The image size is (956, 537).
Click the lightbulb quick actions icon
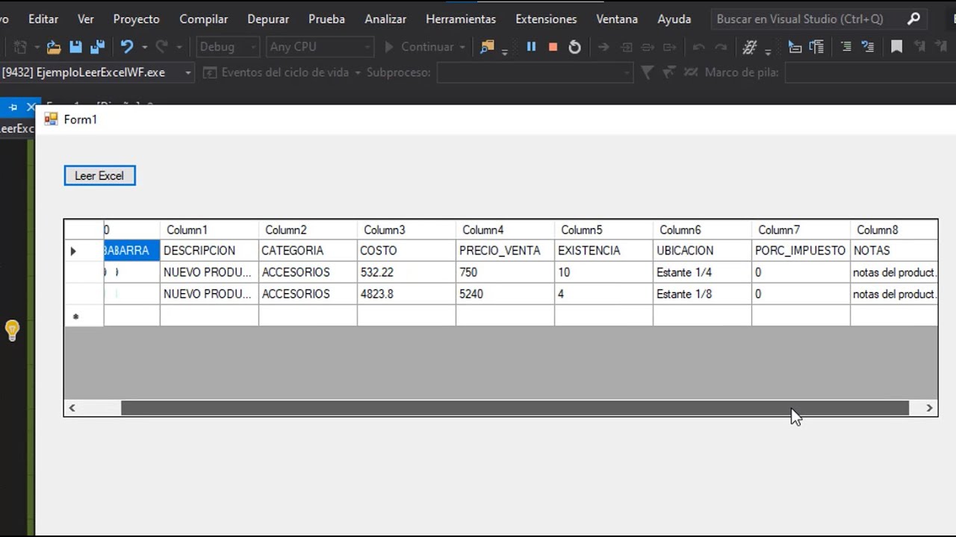point(12,330)
